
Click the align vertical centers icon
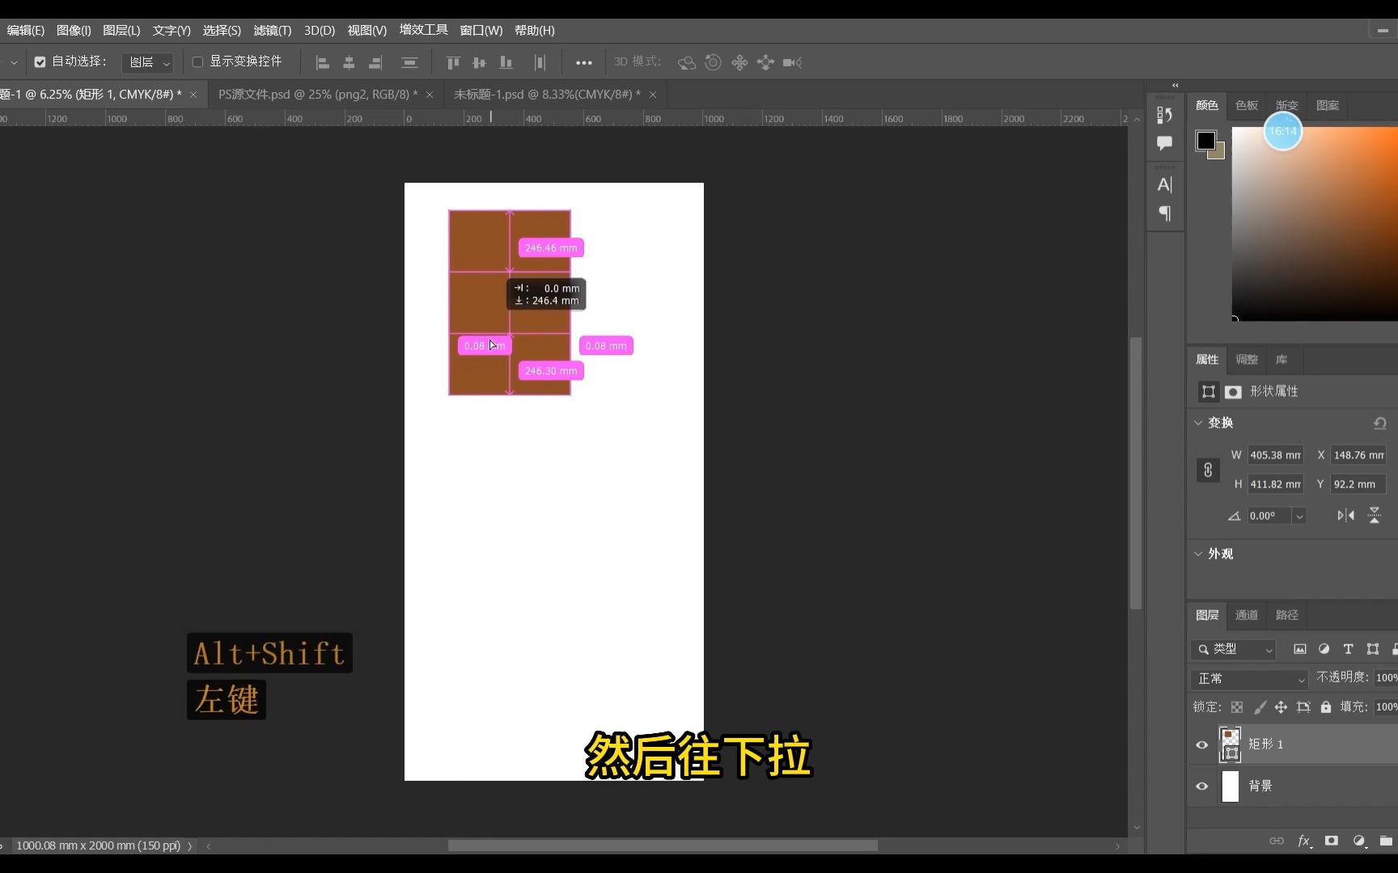pos(479,62)
